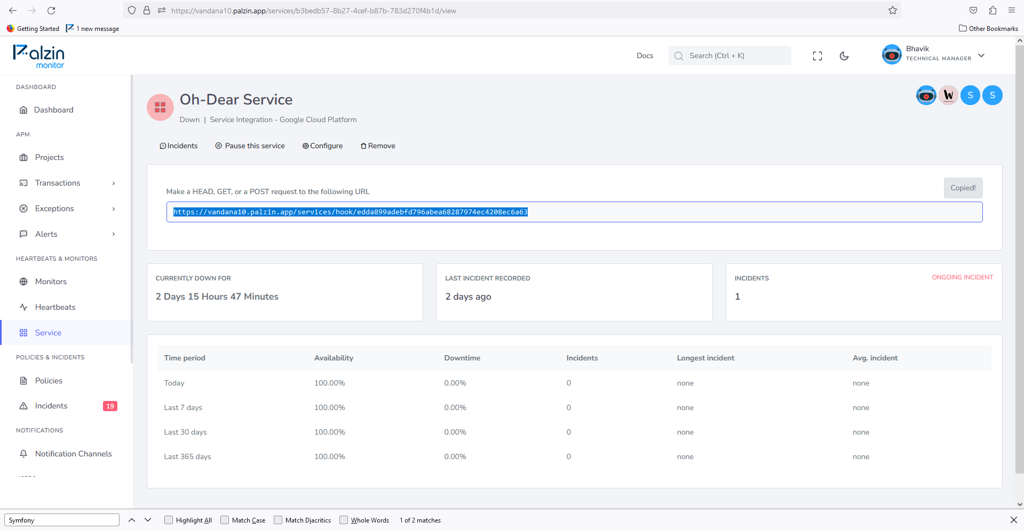Select Configure in service actions
The height and width of the screenshot is (530, 1024).
[x=323, y=146]
